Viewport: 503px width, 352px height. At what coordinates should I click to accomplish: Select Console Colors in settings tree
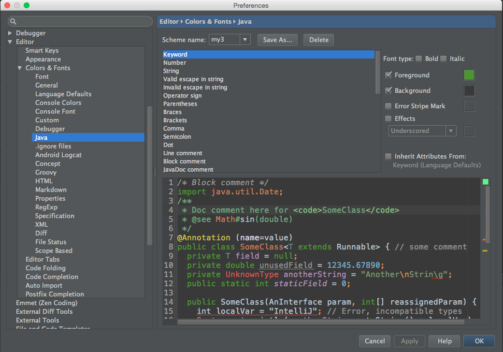coord(58,103)
